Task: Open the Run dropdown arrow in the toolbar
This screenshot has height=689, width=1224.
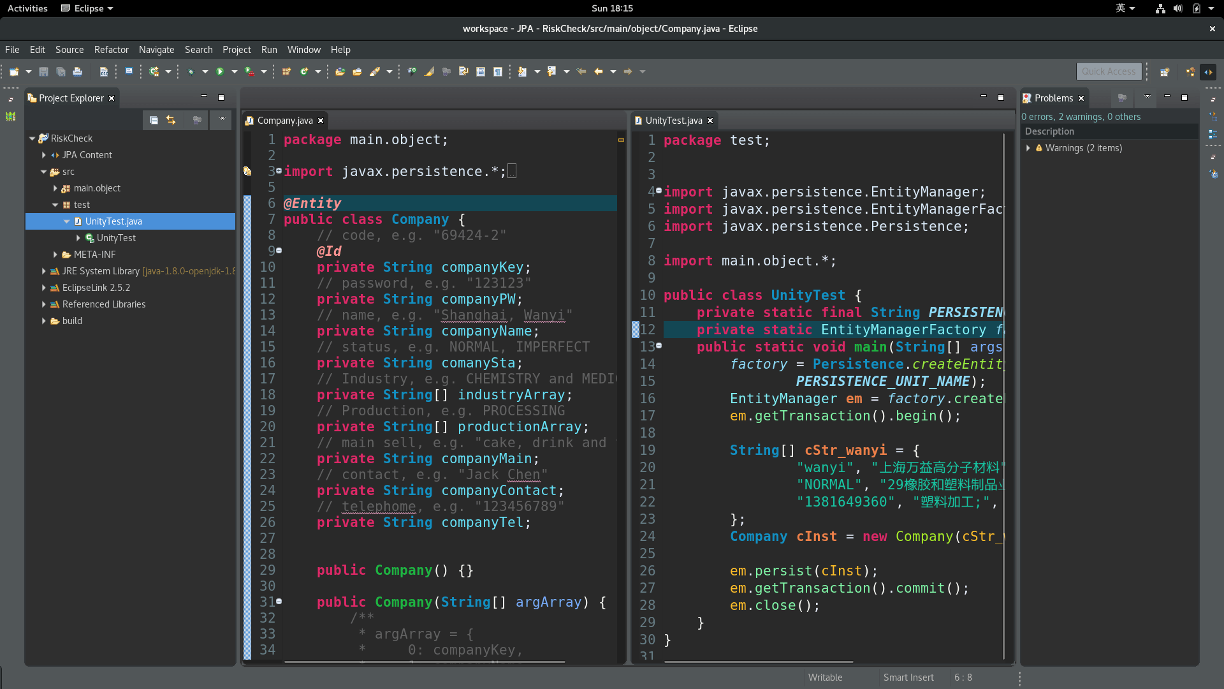Action: pyautogui.click(x=234, y=71)
